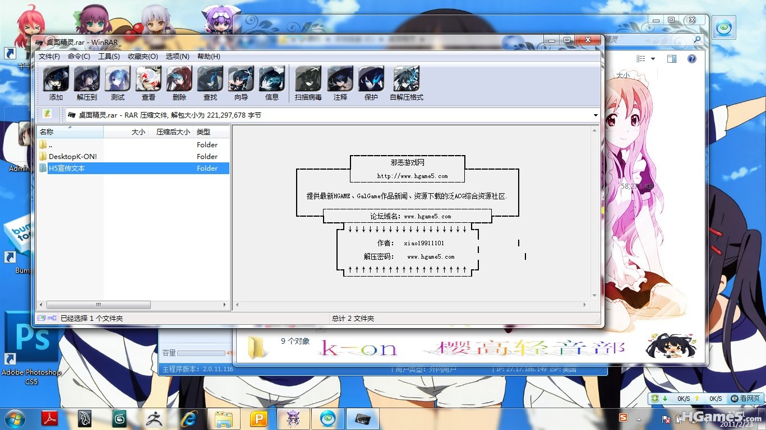Click the comment pane scroll left arrow
This screenshot has width=766, height=430.
pos(238,305)
